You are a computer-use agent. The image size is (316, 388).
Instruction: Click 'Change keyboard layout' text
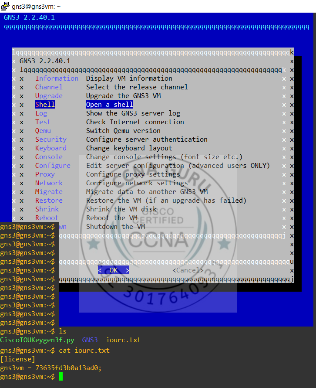click(x=129, y=148)
